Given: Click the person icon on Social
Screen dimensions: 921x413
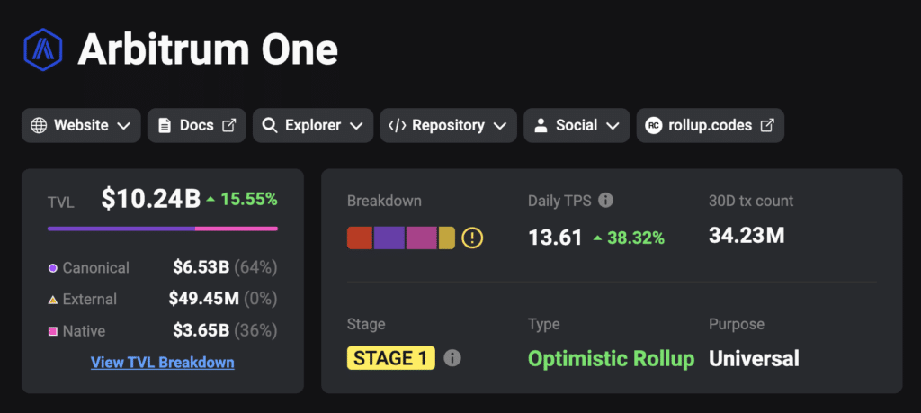Looking at the screenshot, I should pos(541,125).
